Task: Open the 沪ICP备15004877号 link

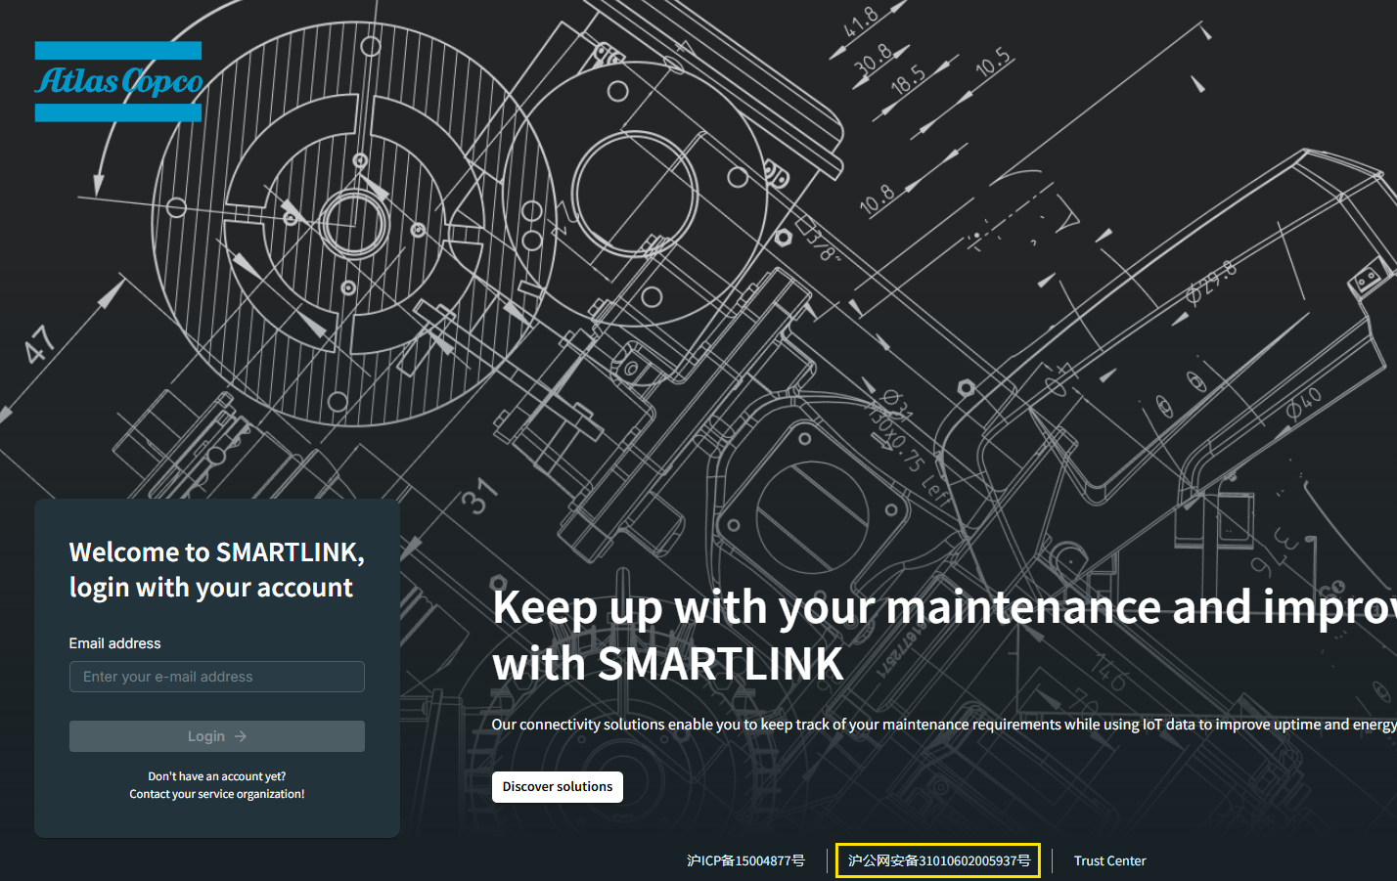Action: tap(745, 860)
